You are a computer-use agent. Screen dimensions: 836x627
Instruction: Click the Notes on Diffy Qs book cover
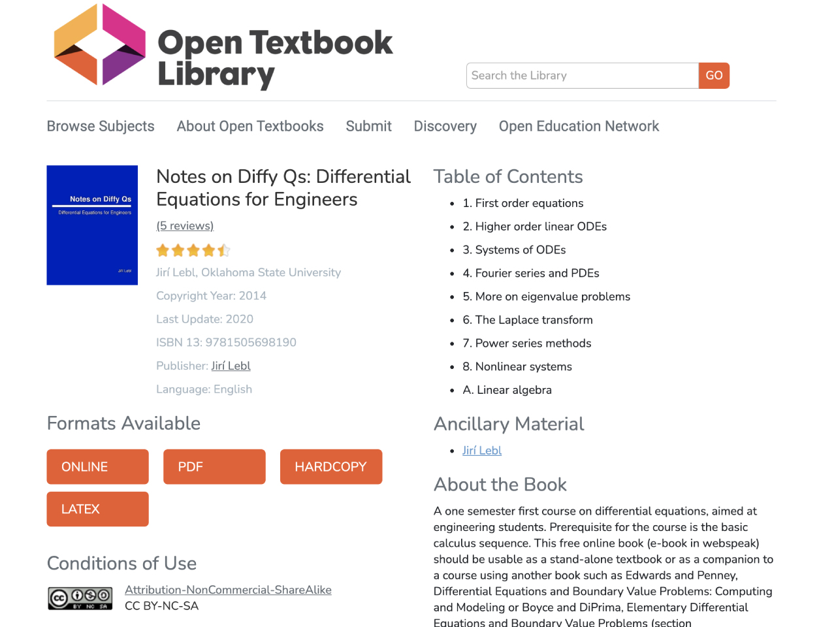click(92, 225)
